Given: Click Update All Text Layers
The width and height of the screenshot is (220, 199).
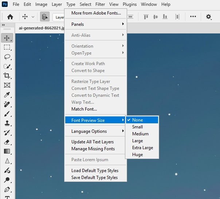Looking at the screenshot, I should pyautogui.click(x=93, y=142).
